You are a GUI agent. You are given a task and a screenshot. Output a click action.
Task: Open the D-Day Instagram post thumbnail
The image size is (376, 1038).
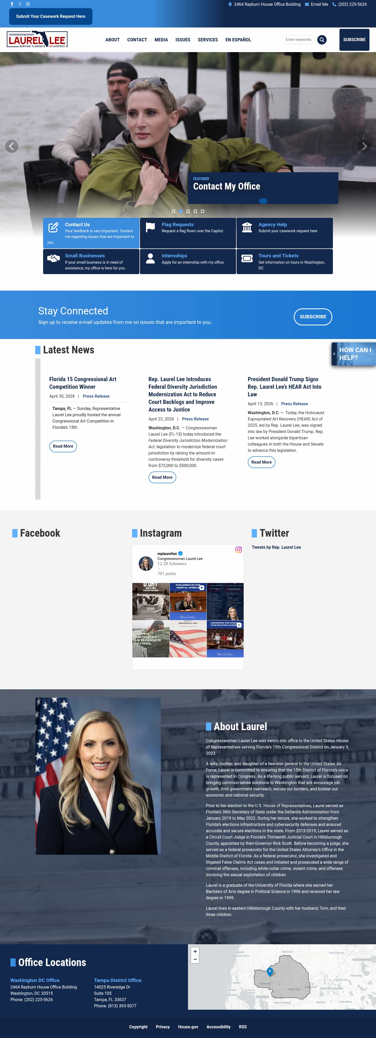click(x=151, y=601)
